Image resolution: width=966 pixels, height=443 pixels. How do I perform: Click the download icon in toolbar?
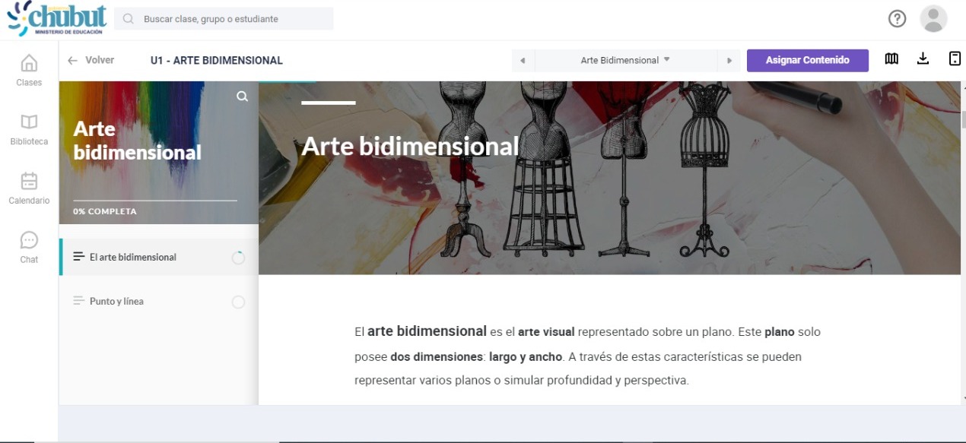[x=923, y=59]
